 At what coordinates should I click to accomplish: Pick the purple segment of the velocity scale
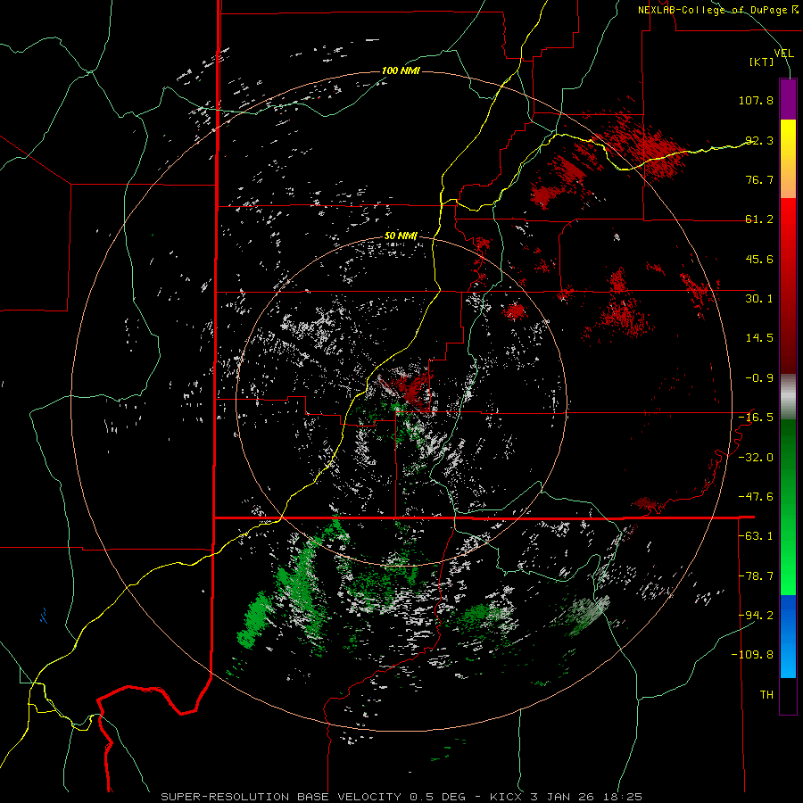pyautogui.click(x=788, y=99)
